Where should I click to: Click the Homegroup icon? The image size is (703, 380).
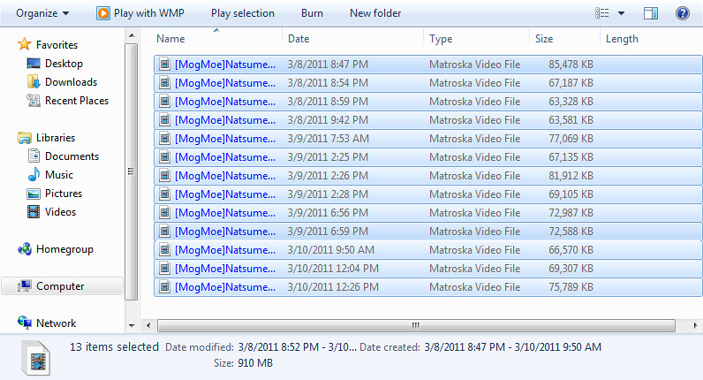(x=24, y=249)
